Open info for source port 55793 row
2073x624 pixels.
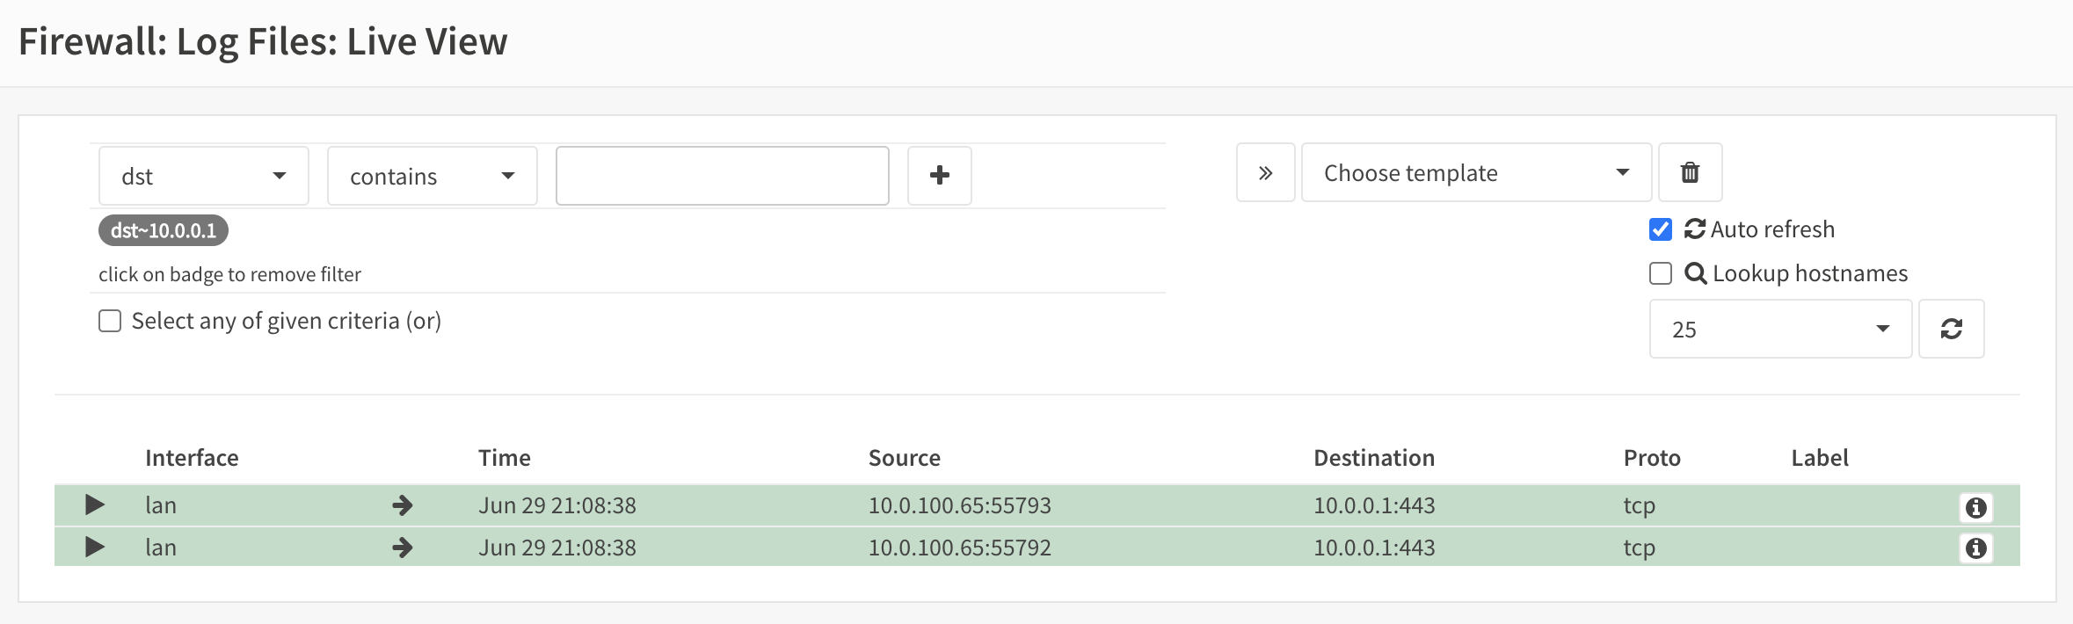pyautogui.click(x=1975, y=507)
